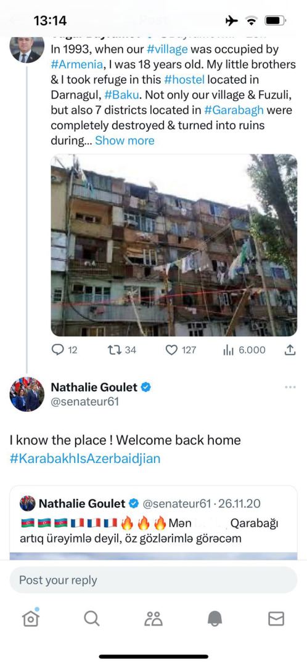
Task: Open the #Garabagh hashtag link
Action: (234, 110)
